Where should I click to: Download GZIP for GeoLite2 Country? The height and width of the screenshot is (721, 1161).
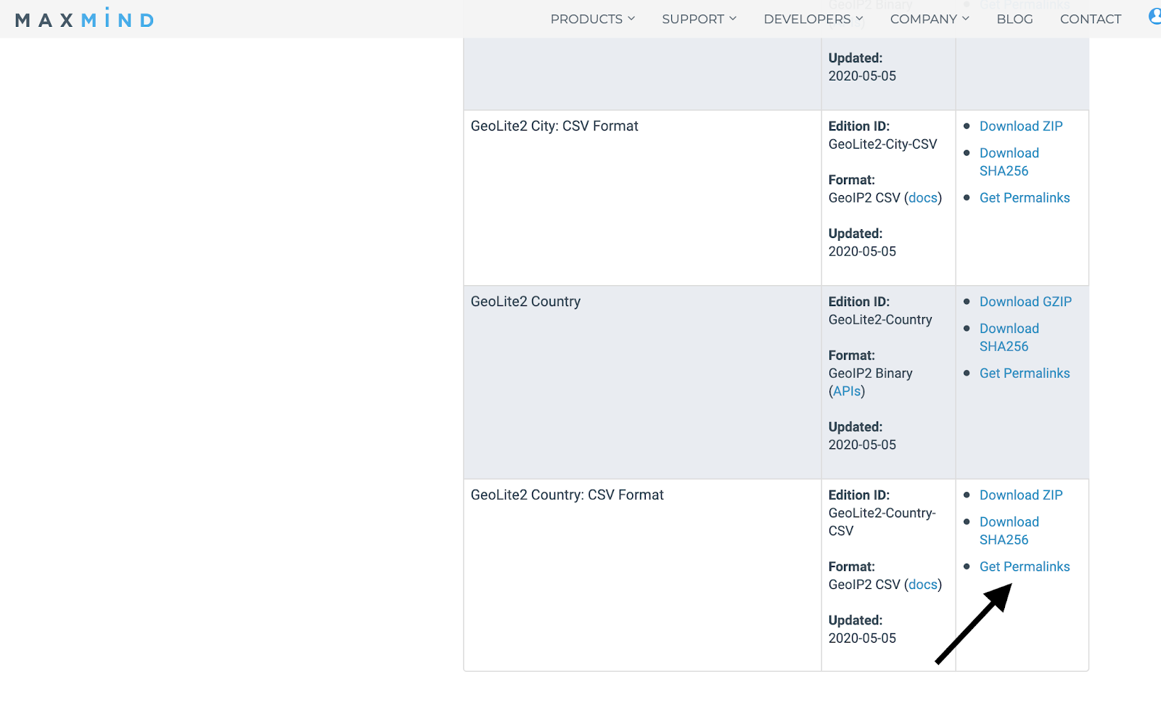(x=1025, y=302)
